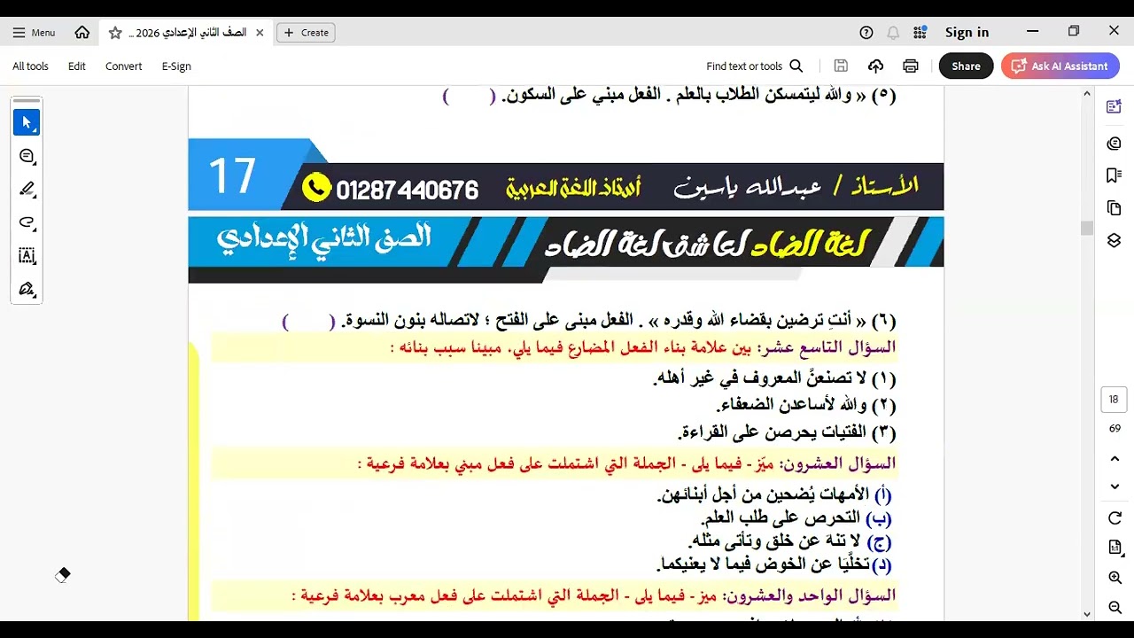Click Find text or tools search
The height and width of the screenshot is (638, 1134).
pos(754,66)
